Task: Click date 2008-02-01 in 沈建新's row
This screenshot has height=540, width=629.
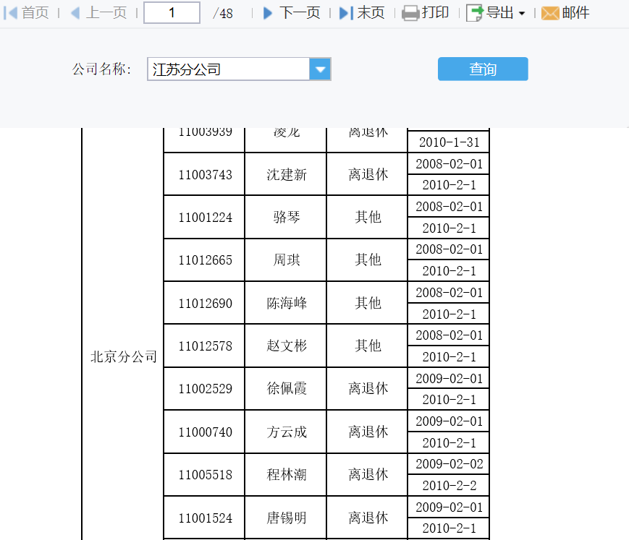Action: [x=449, y=164]
